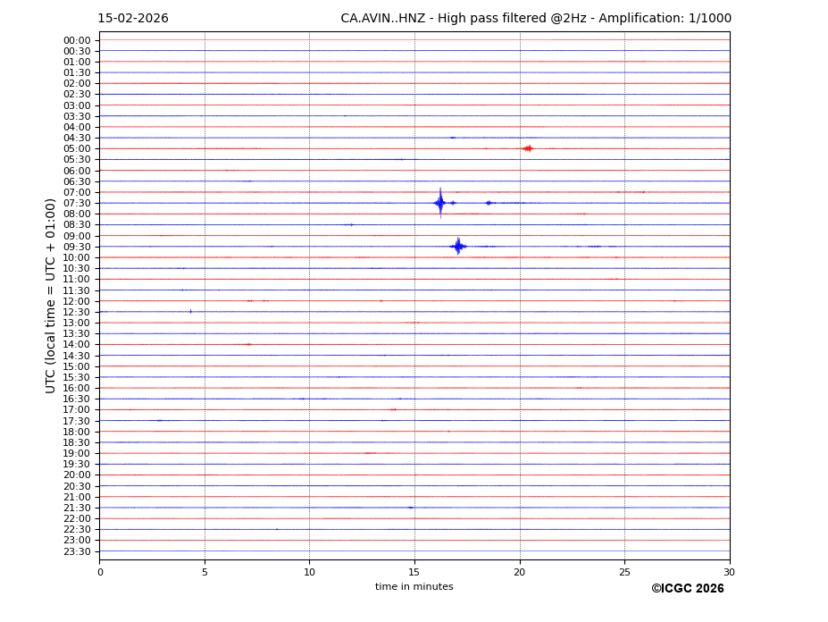Image resolution: width=828 pixels, height=622 pixels.
Task: Select the 30 tick on the minutes axis
Action: [x=729, y=572]
